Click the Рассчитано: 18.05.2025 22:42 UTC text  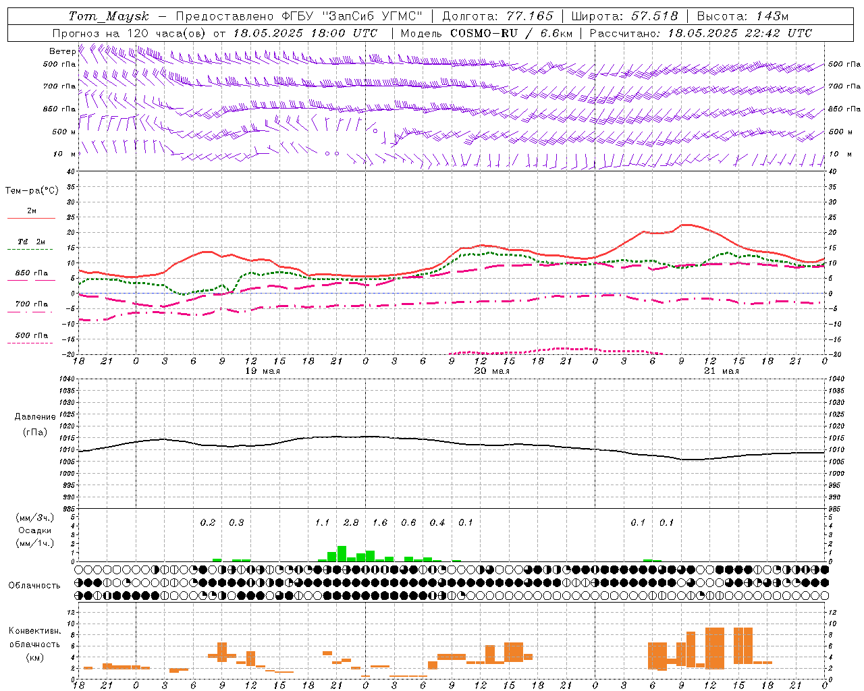(701, 33)
